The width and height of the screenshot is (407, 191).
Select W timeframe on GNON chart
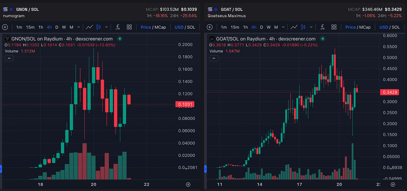(x=64, y=27)
